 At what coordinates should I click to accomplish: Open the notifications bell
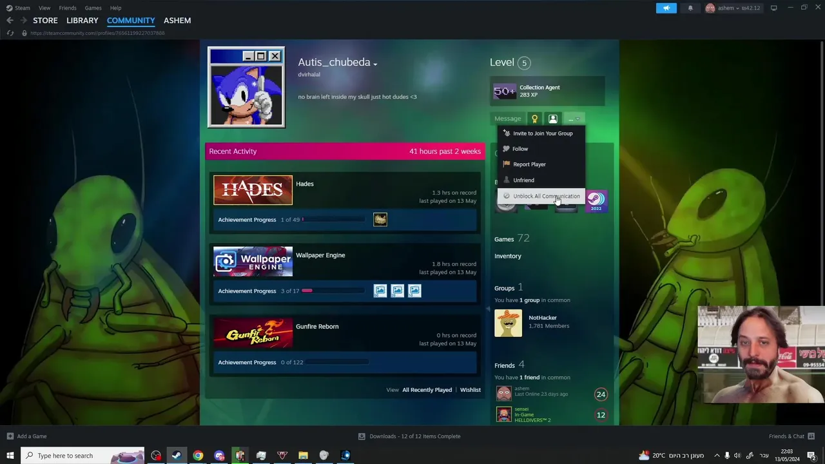pos(690,8)
